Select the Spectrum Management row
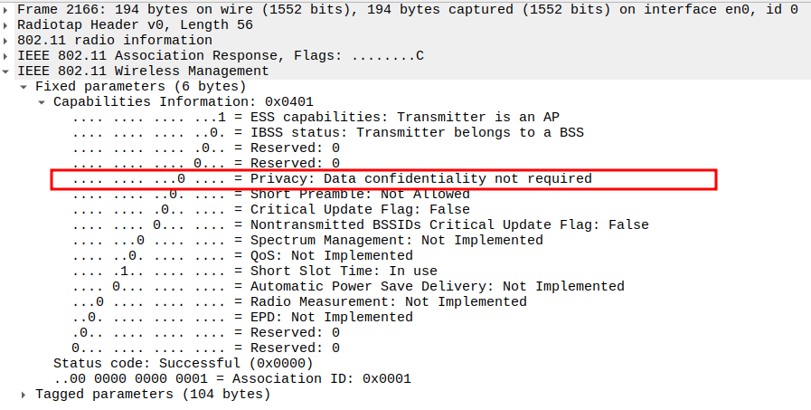Image resolution: width=811 pixels, height=410 pixels. pos(396,241)
